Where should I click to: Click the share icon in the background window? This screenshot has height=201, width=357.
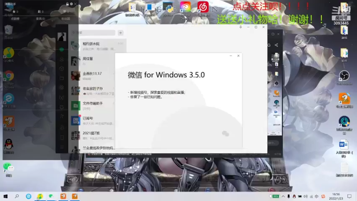(x=276, y=45)
